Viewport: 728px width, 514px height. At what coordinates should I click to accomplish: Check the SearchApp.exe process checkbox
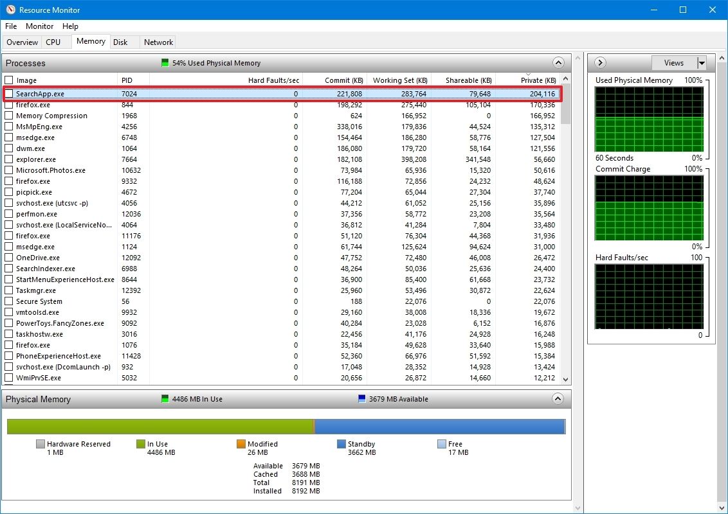9,93
